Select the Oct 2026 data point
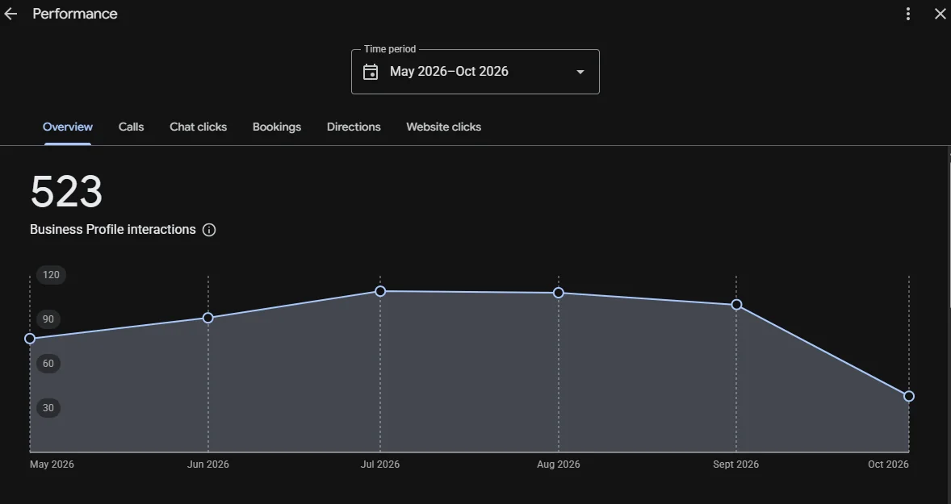 click(908, 396)
